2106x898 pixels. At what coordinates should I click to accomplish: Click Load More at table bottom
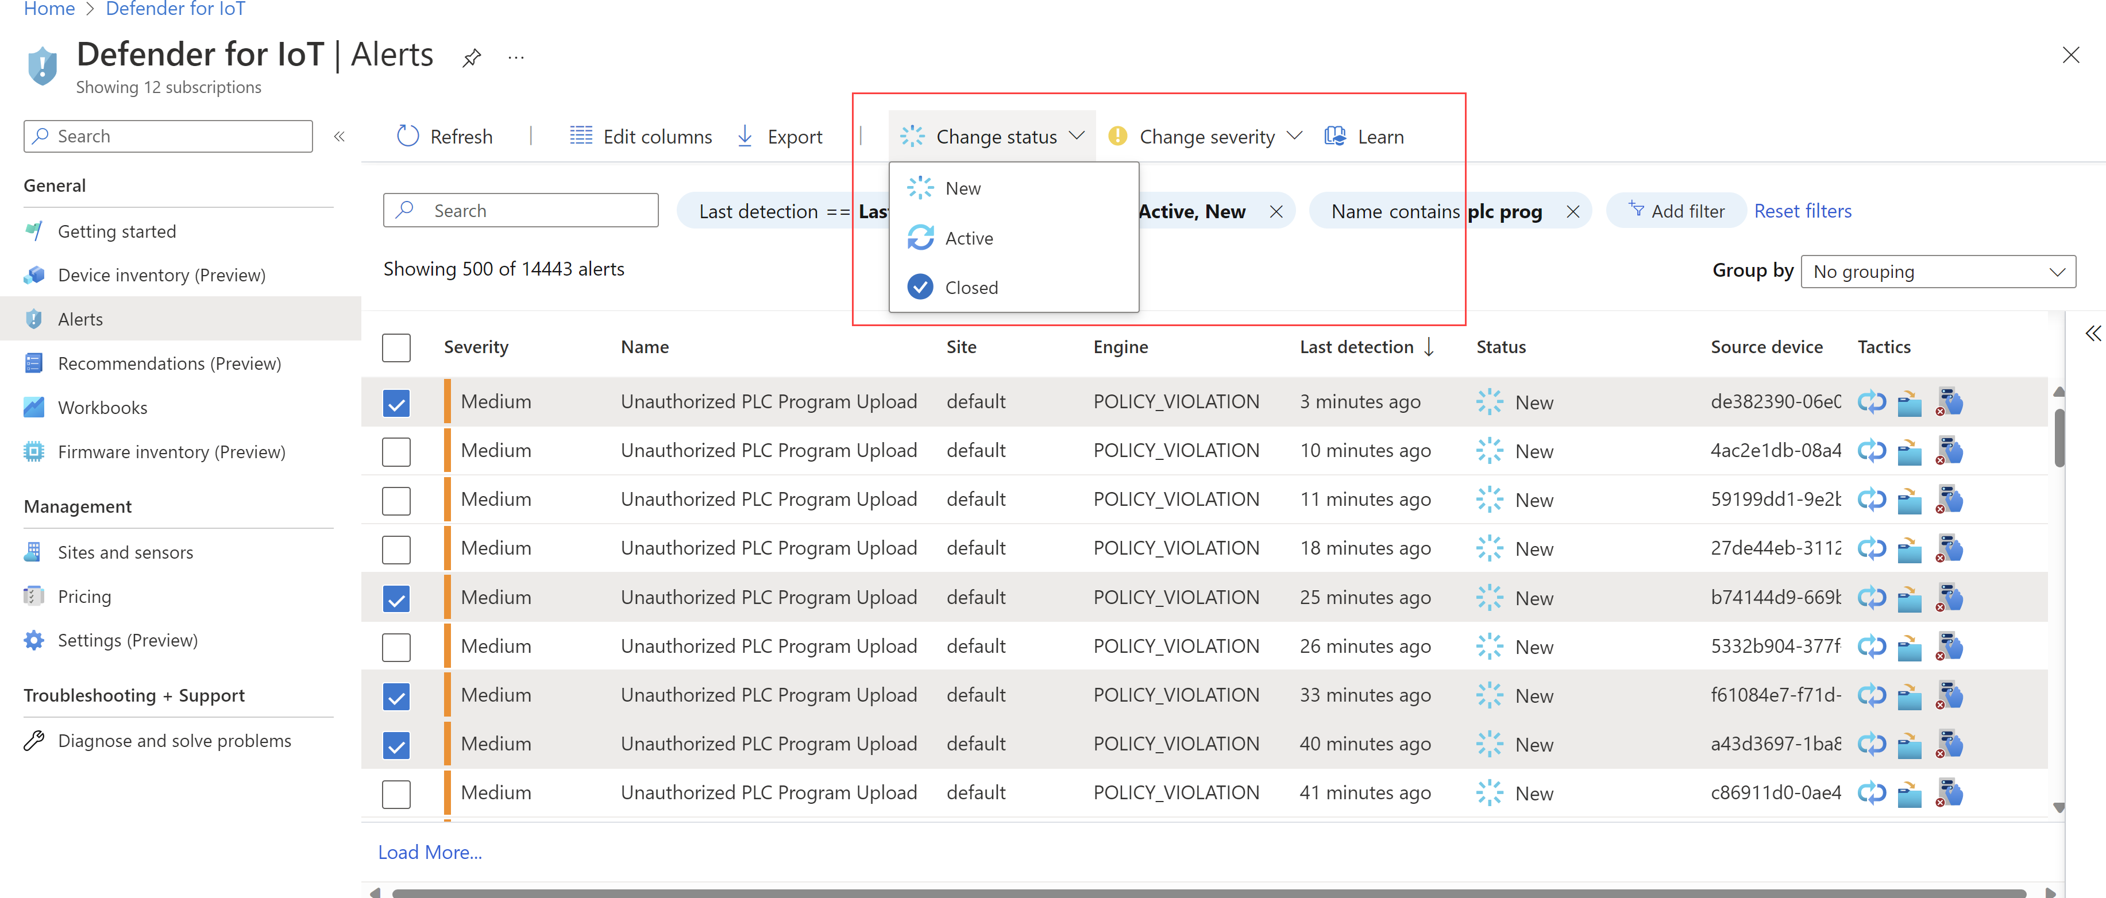pyautogui.click(x=430, y=852)
